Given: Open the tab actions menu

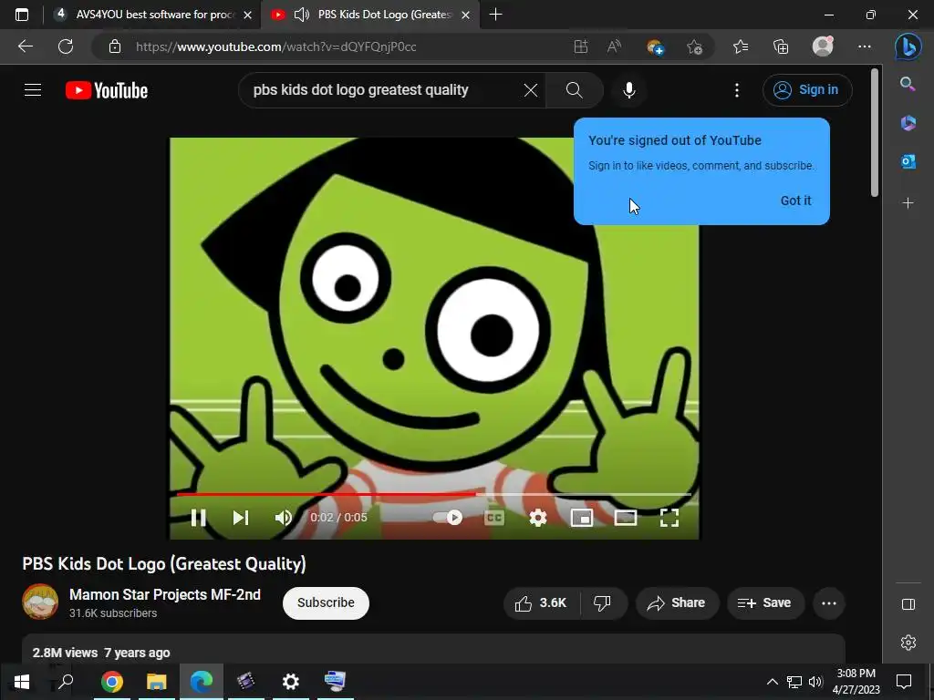Looking at the screenshot, I should (22, 15).
